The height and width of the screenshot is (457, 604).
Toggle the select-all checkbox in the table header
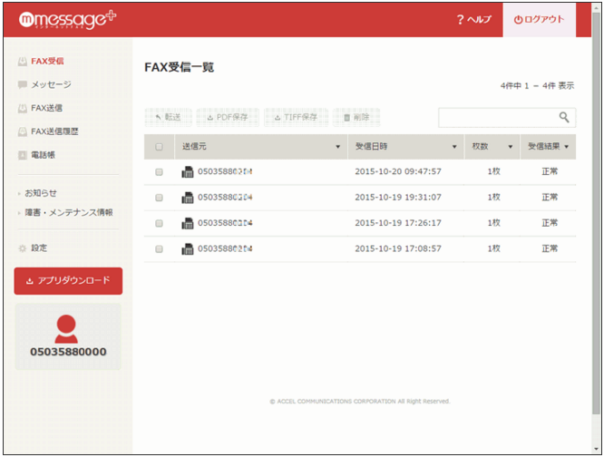pos(160,146)
